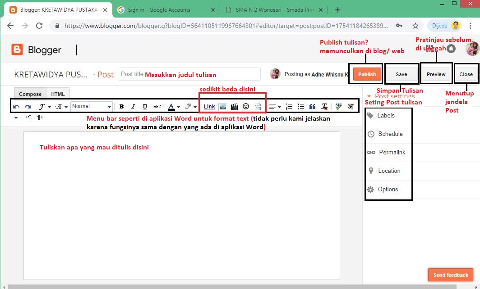Open the paragraph style Normal dropdown
The height and width of the screenshot is (289, 480).
tap(91, 106)
